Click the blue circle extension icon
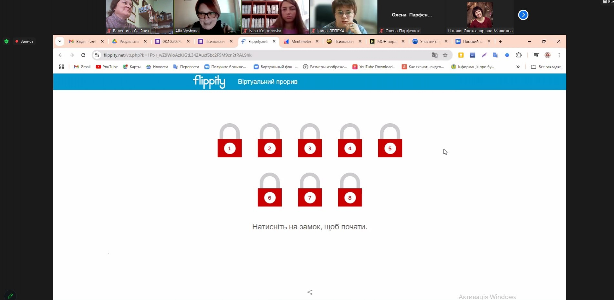This screenshot has width=614, height=300. pyautogui.click(x=507, y=55)
